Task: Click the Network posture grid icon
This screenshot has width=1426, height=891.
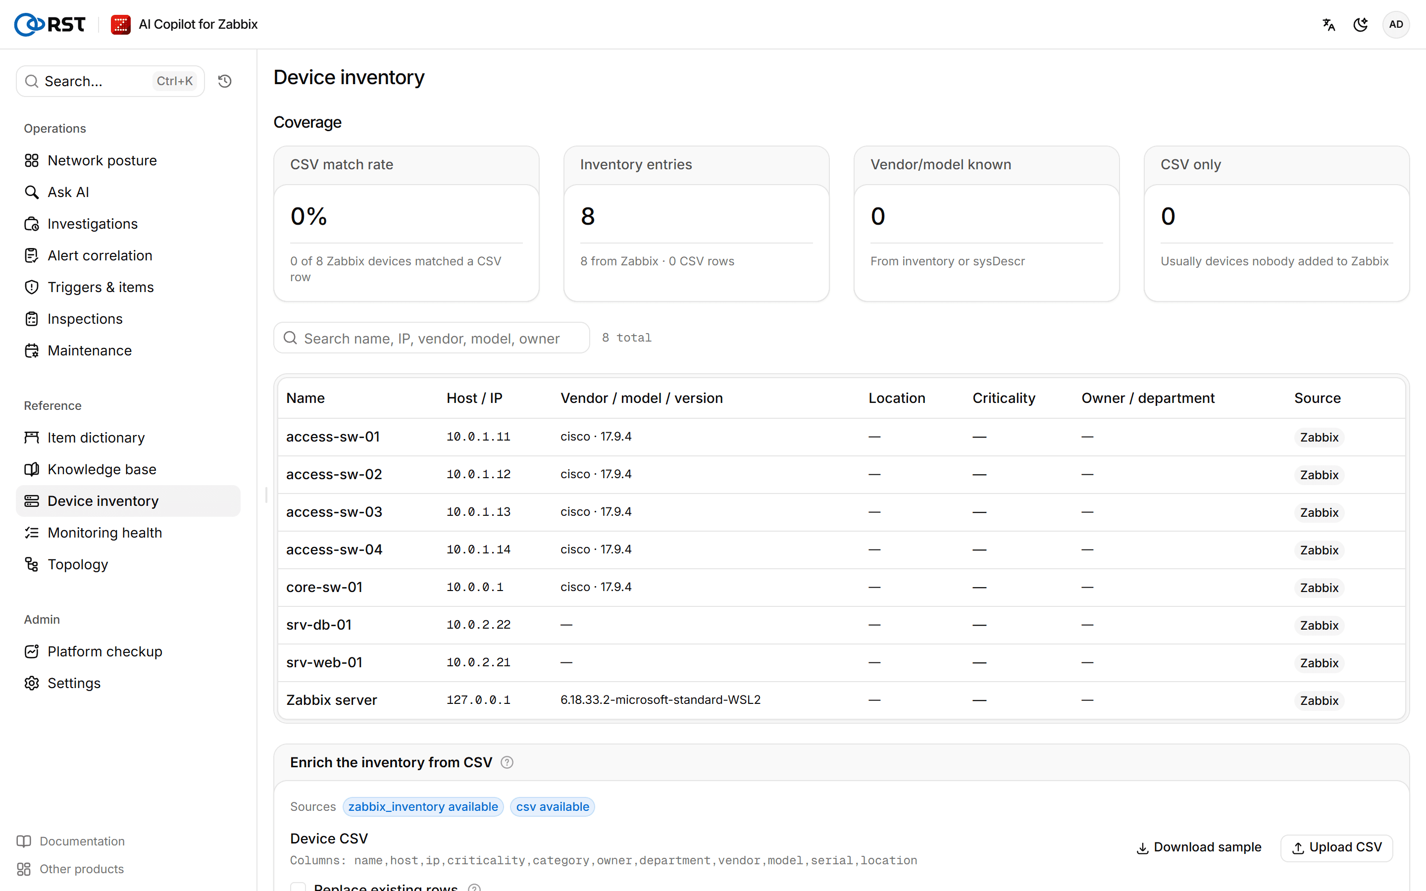Action: pos(32,160)
